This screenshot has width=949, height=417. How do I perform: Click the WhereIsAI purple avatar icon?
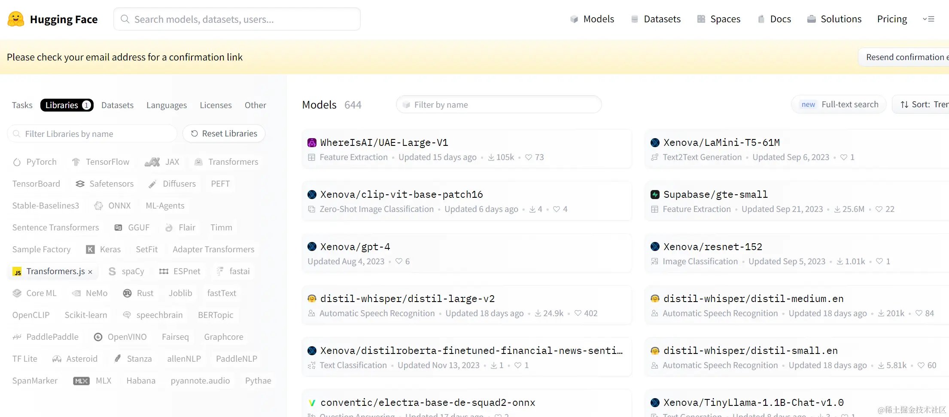pyautogui.click(x=312, y=142)
